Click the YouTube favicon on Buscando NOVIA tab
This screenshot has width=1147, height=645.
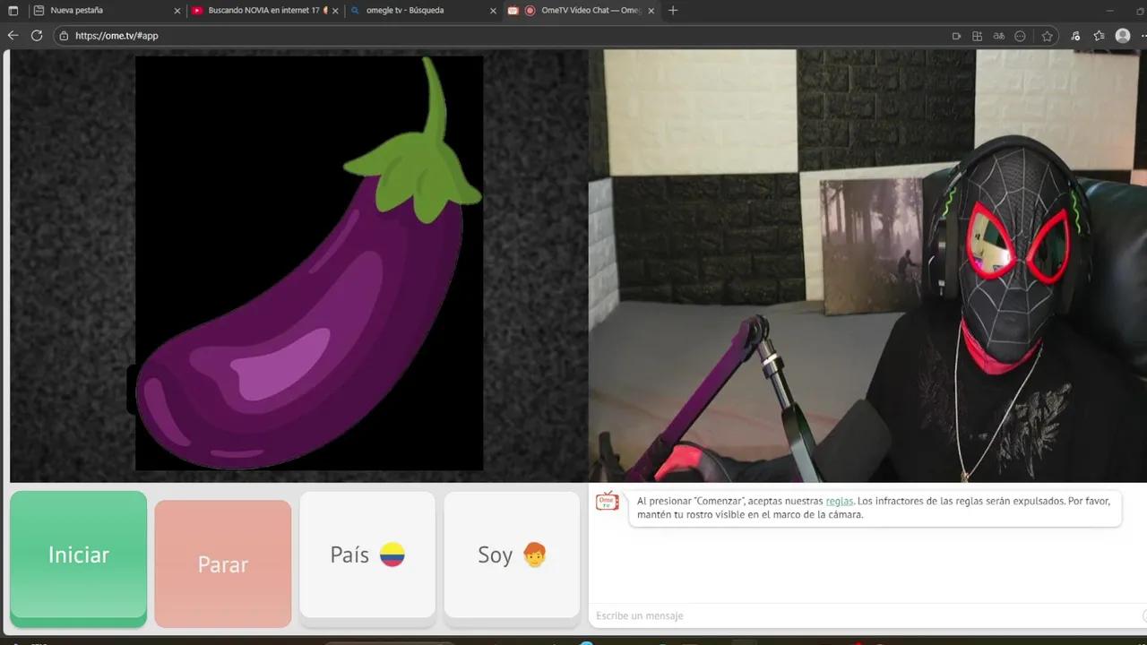pyautogui.click(x=198, y=11)
